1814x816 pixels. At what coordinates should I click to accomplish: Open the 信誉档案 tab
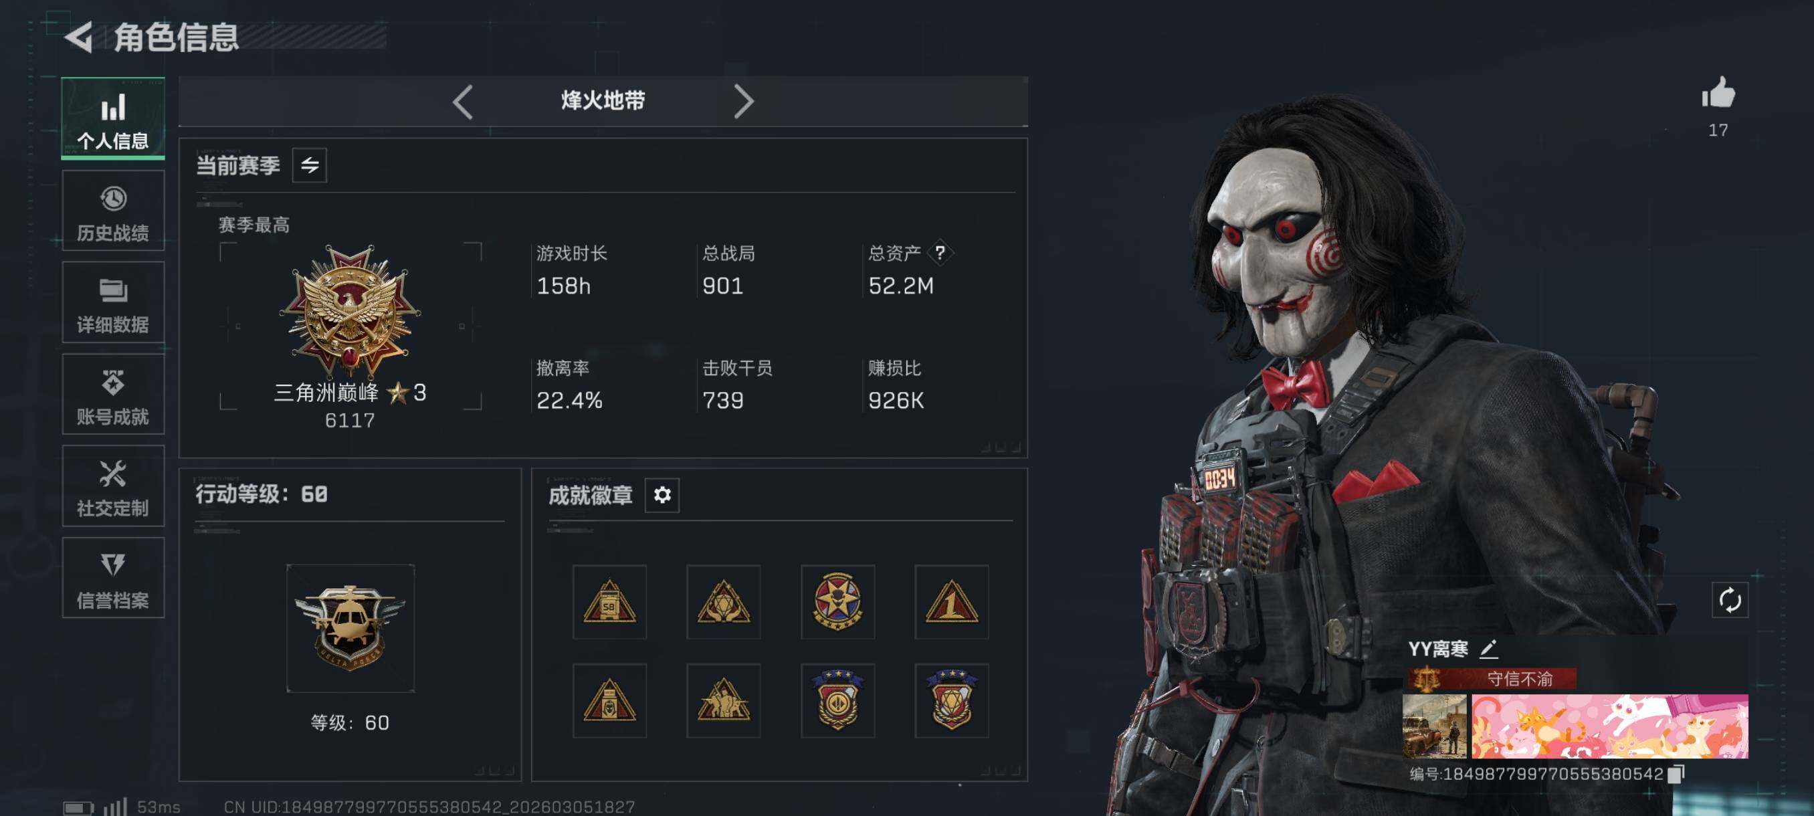pyautogui.click(x=112, y=579)
